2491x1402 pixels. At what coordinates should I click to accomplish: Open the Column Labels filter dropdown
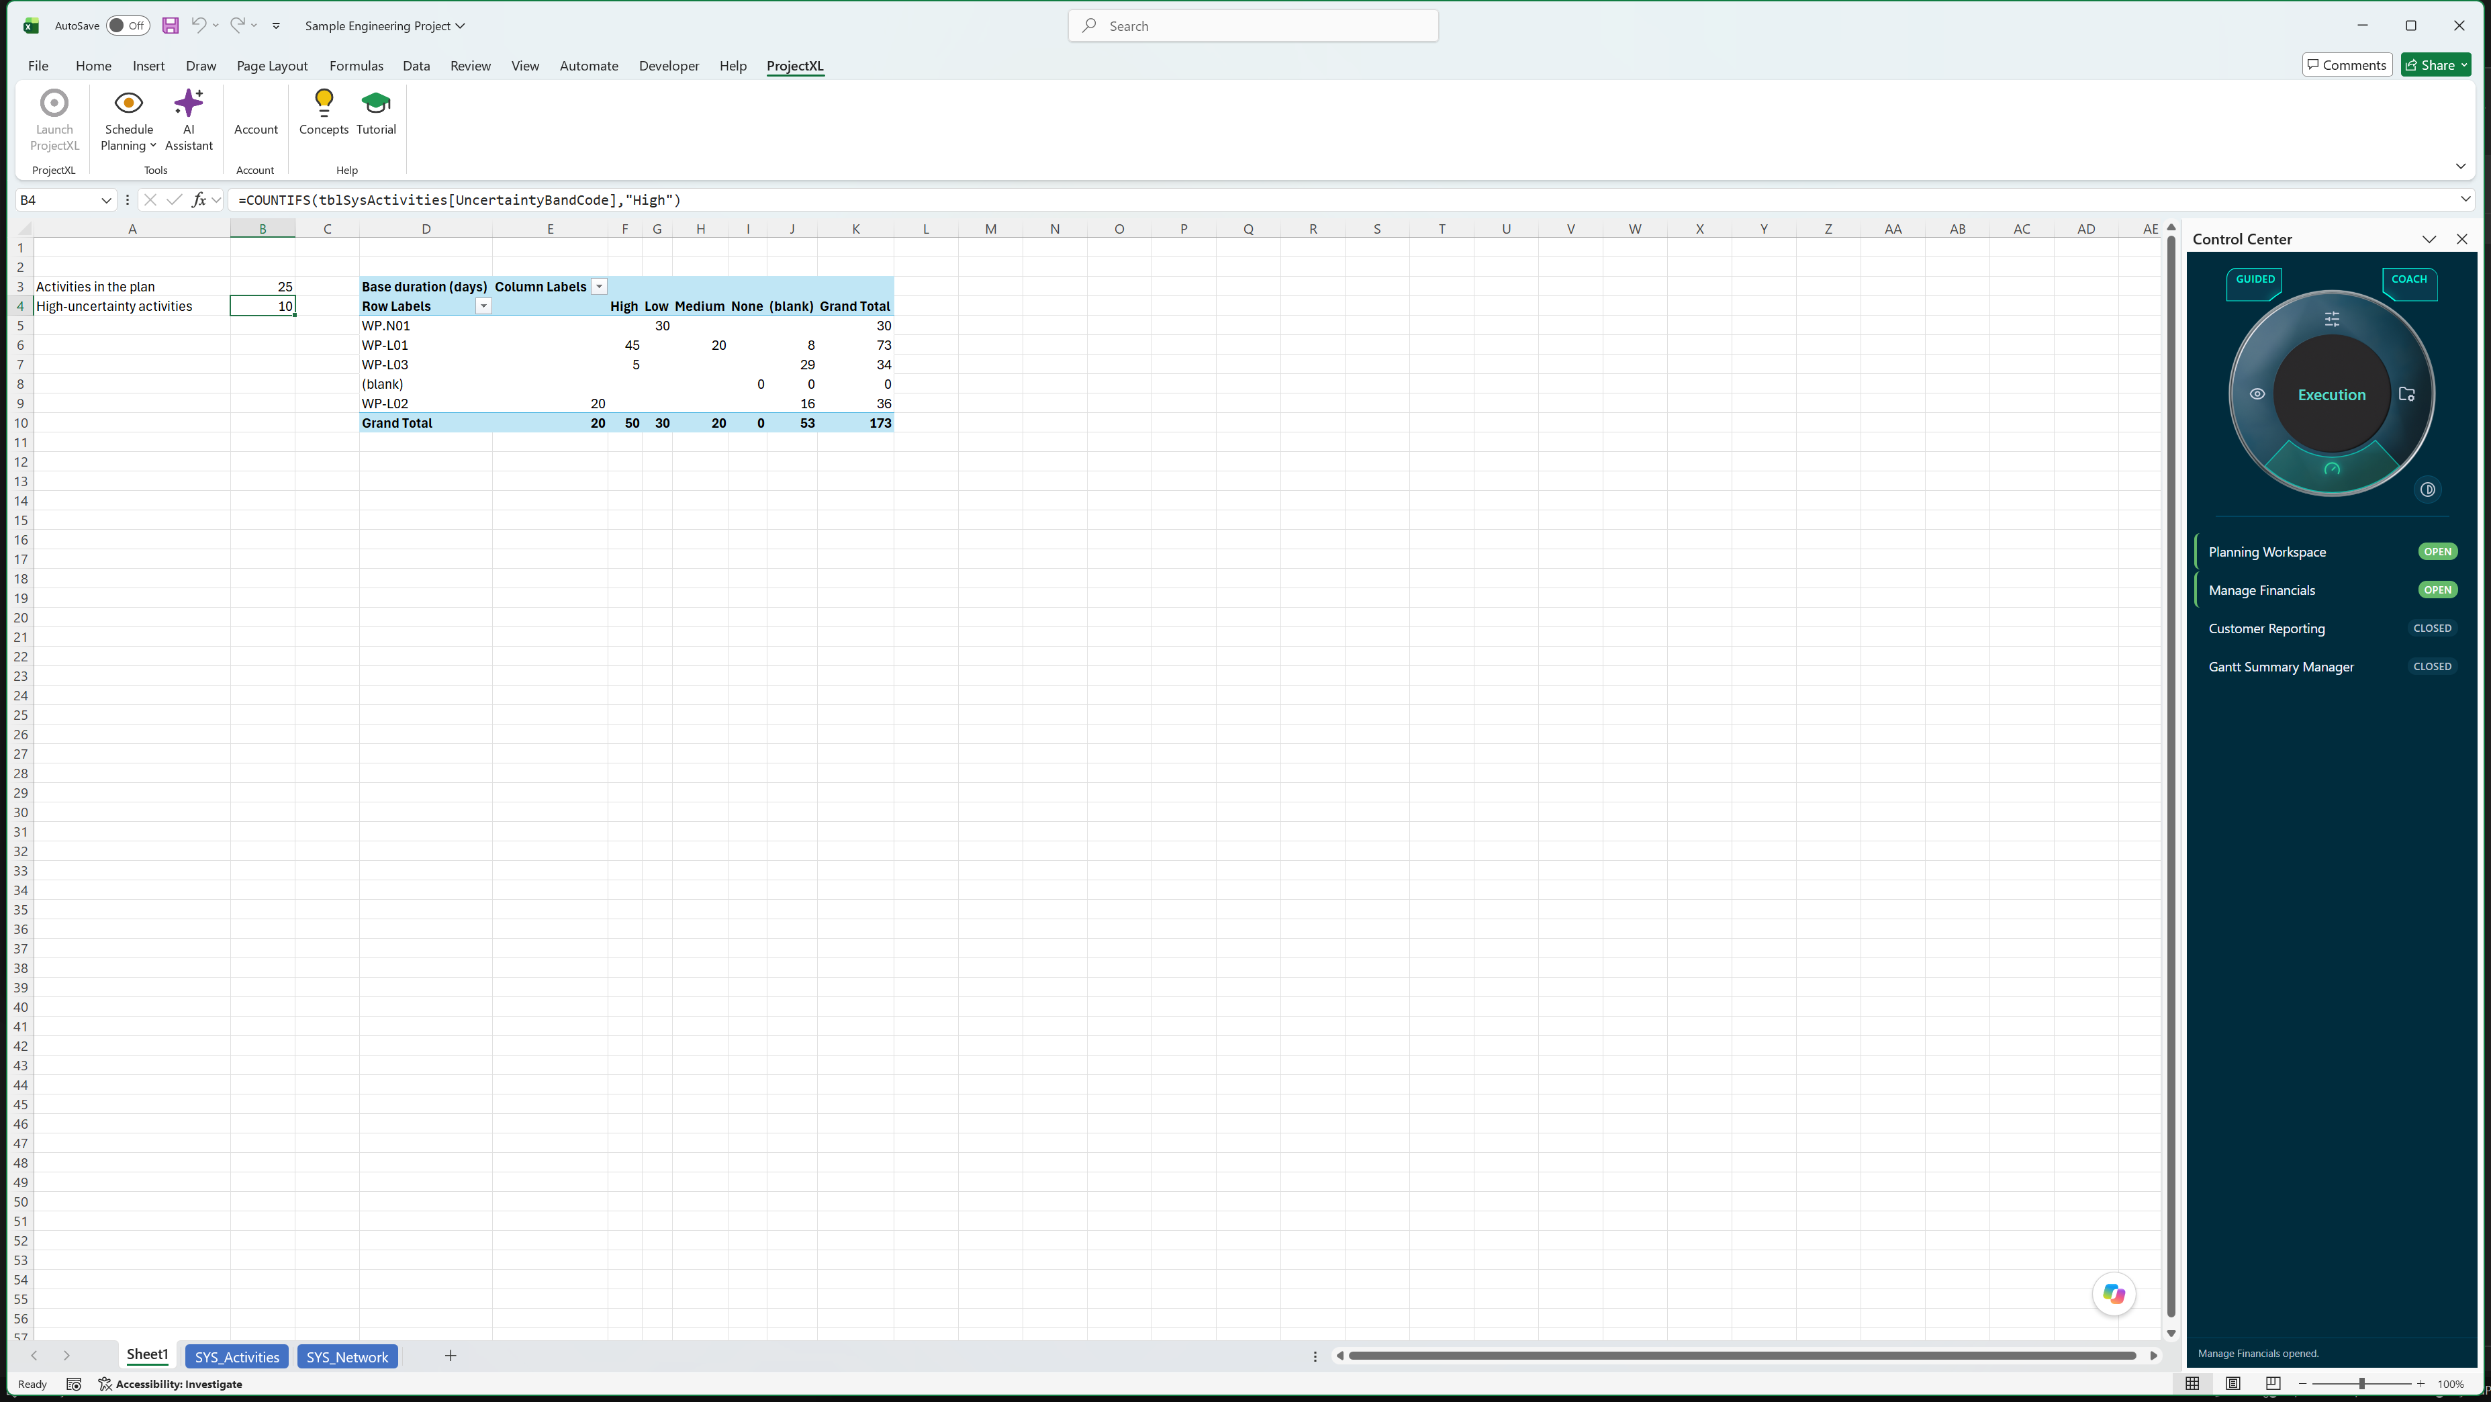click(598, 286)
